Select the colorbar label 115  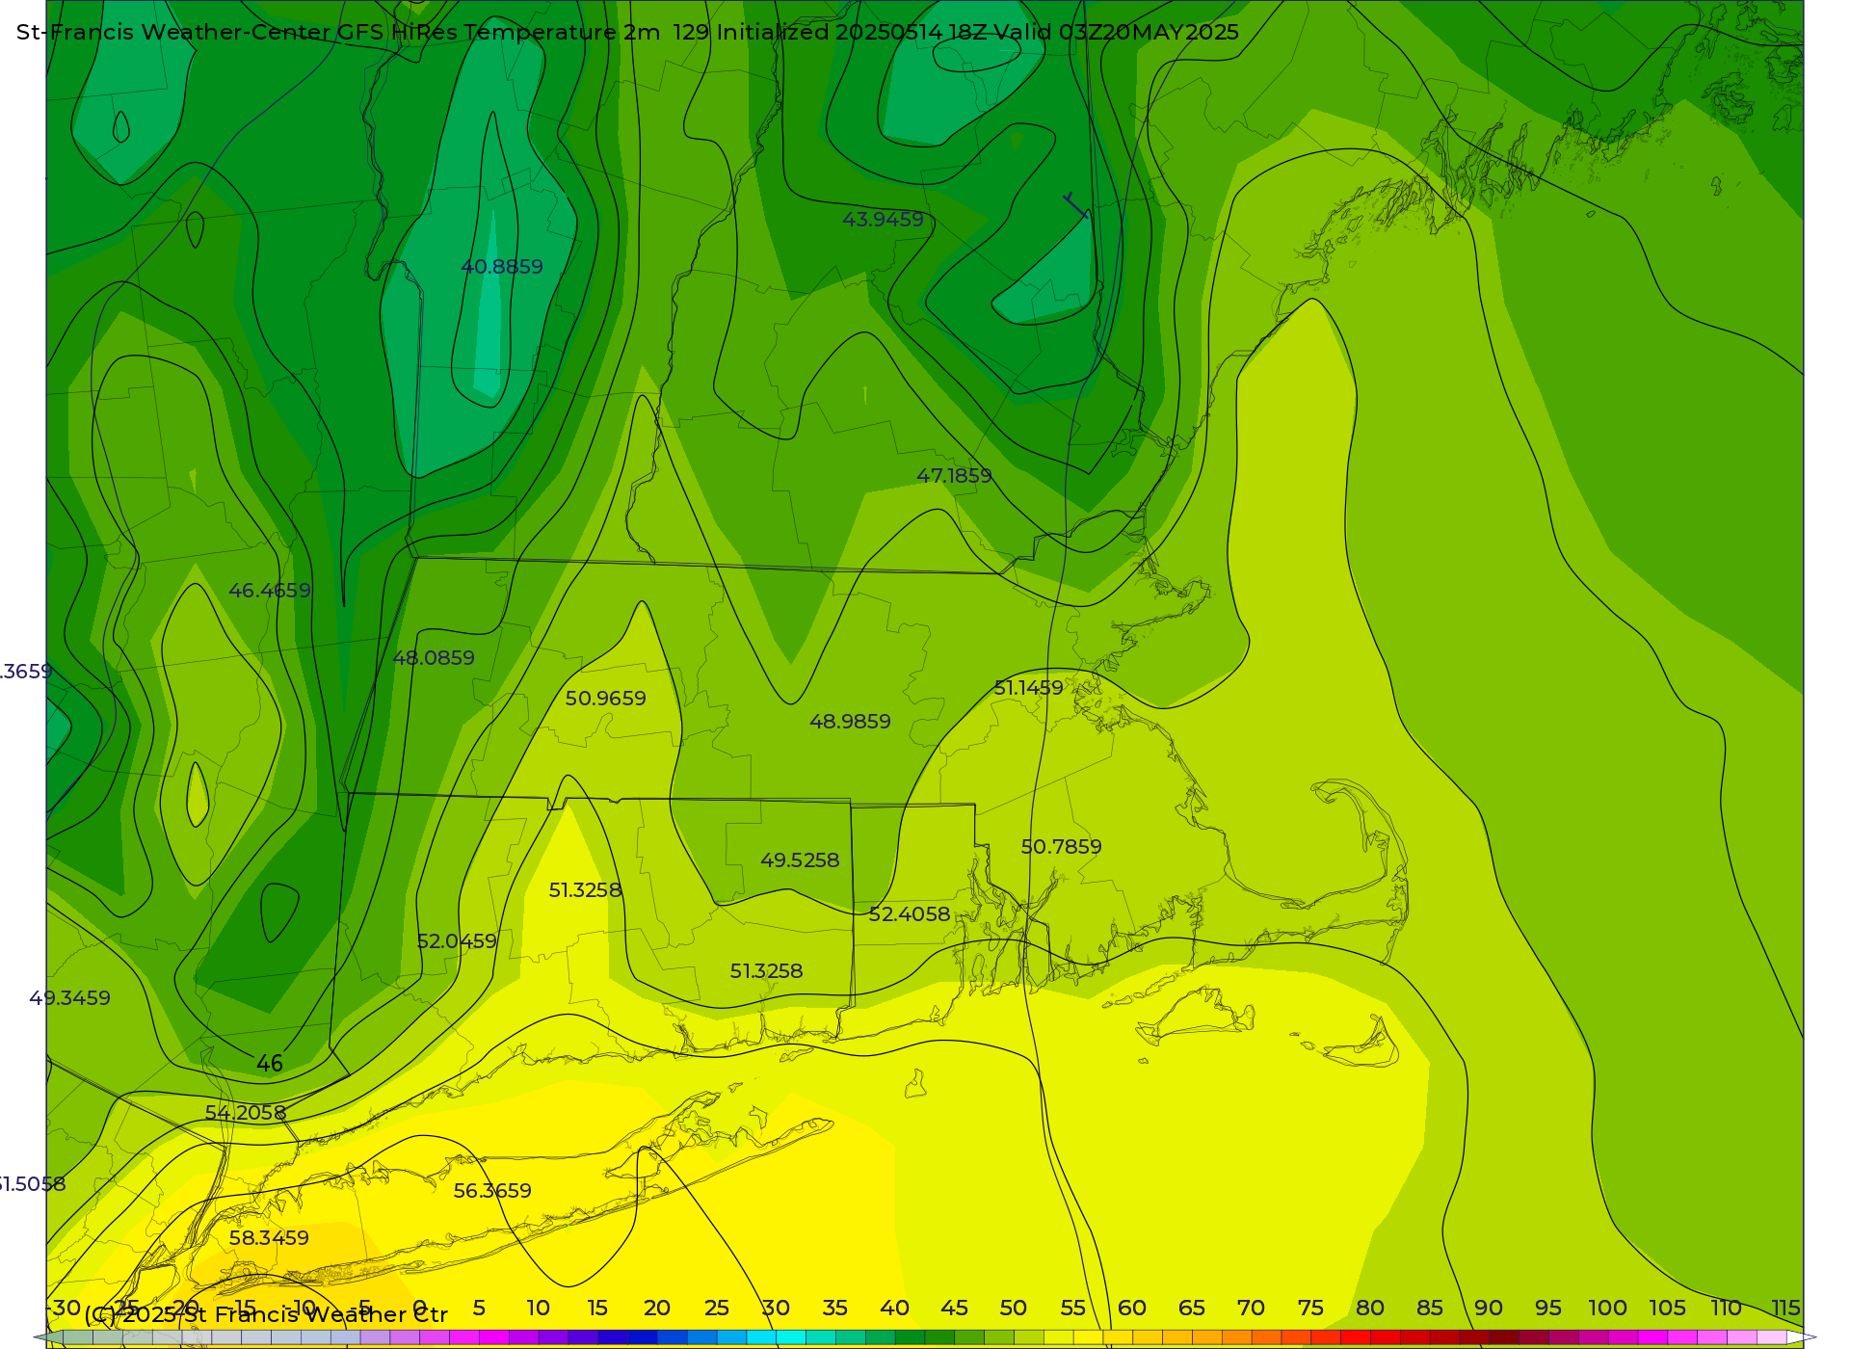pos(1785,1309)
